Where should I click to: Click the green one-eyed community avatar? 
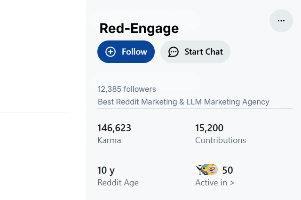click(206, 170)
